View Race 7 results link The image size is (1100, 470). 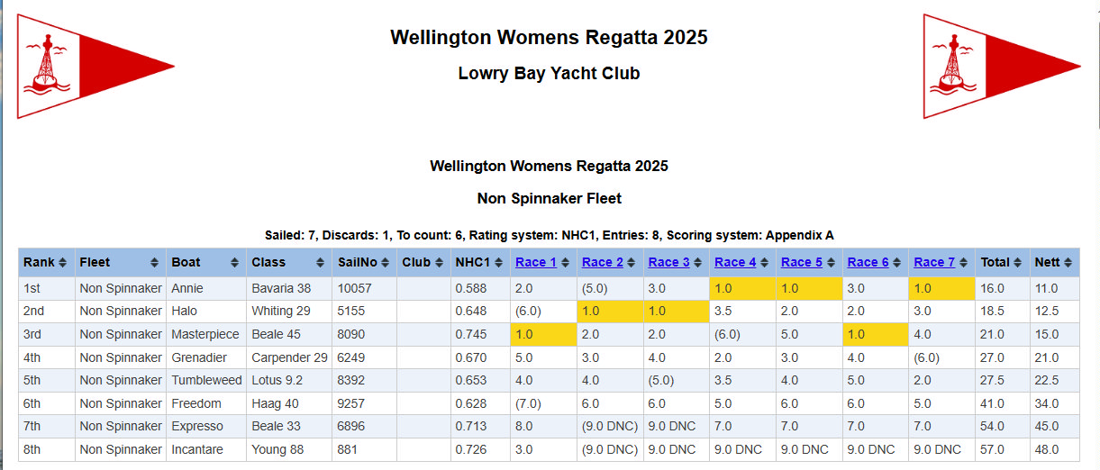click(934, 263)
